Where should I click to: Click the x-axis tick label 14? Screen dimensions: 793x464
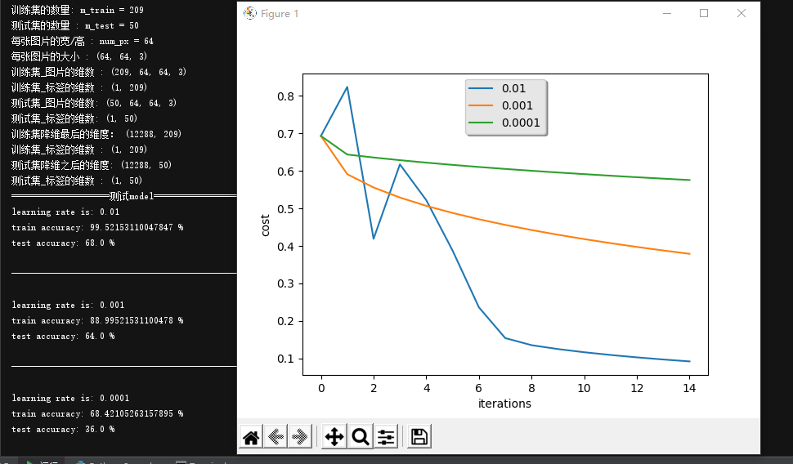[x=689, y=388]
